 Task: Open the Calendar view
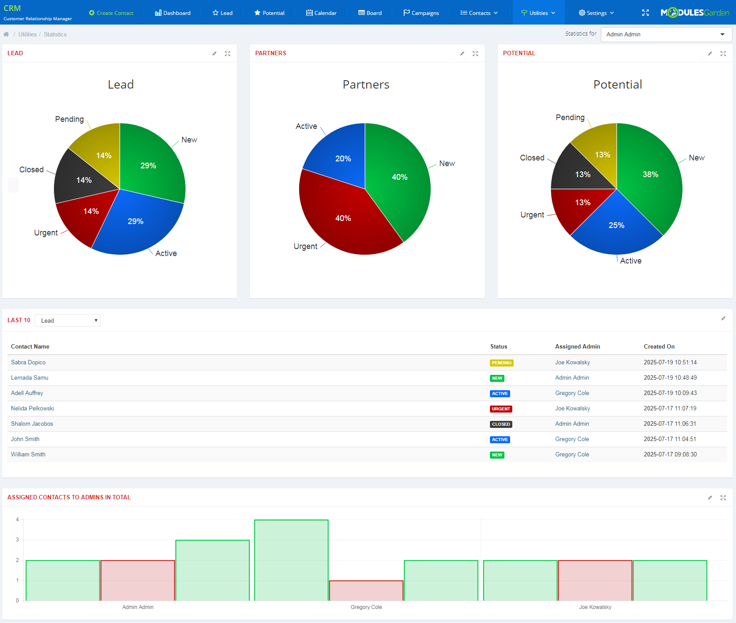pos(321,13)
